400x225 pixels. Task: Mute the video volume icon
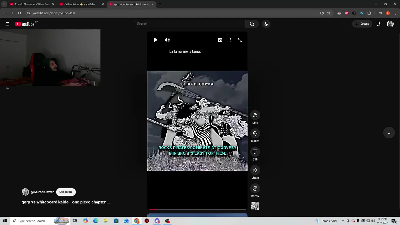coord(167,40)
